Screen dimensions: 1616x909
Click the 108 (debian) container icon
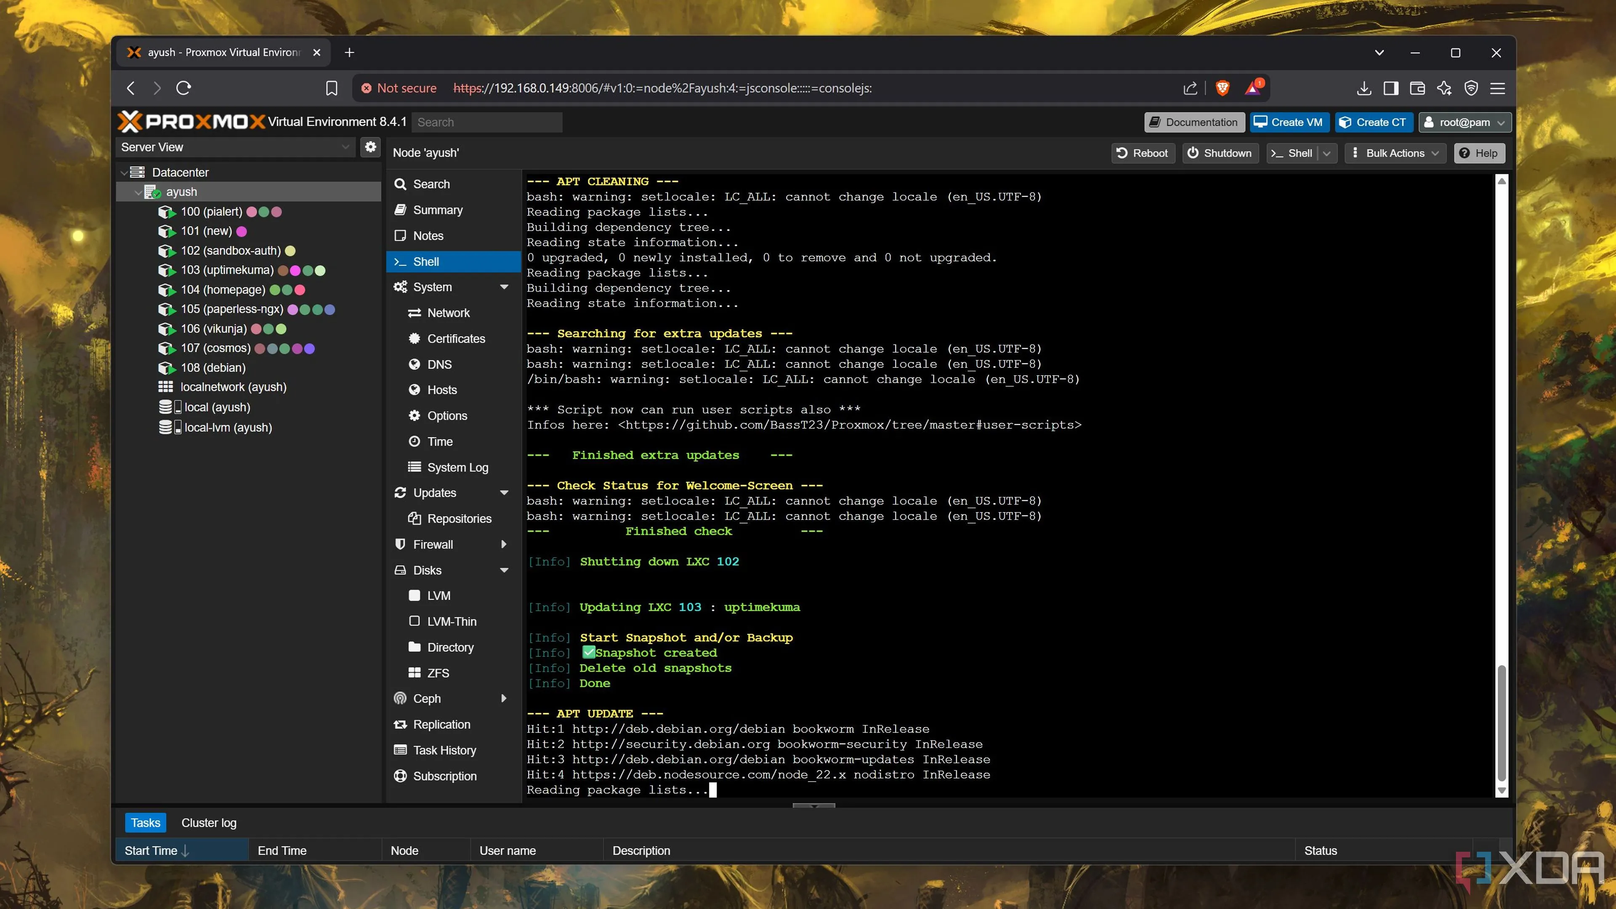click(166, 368)
